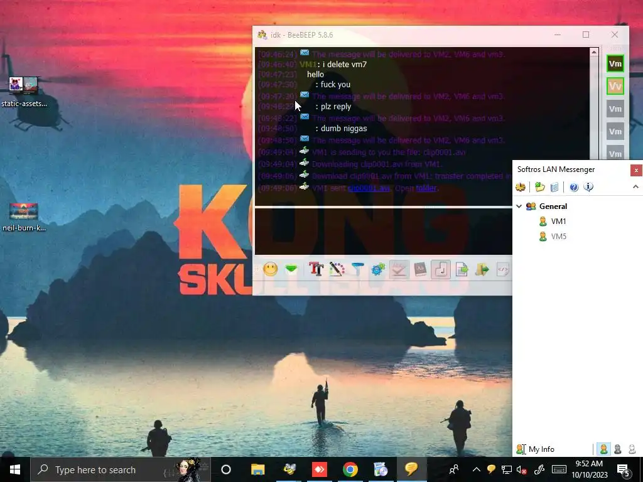Image resolution: width=643 pixels, height=482 pixels.
Task: Set Softros status to busy (gray user)
Action: pyautogui.click(x=618, y=449)
